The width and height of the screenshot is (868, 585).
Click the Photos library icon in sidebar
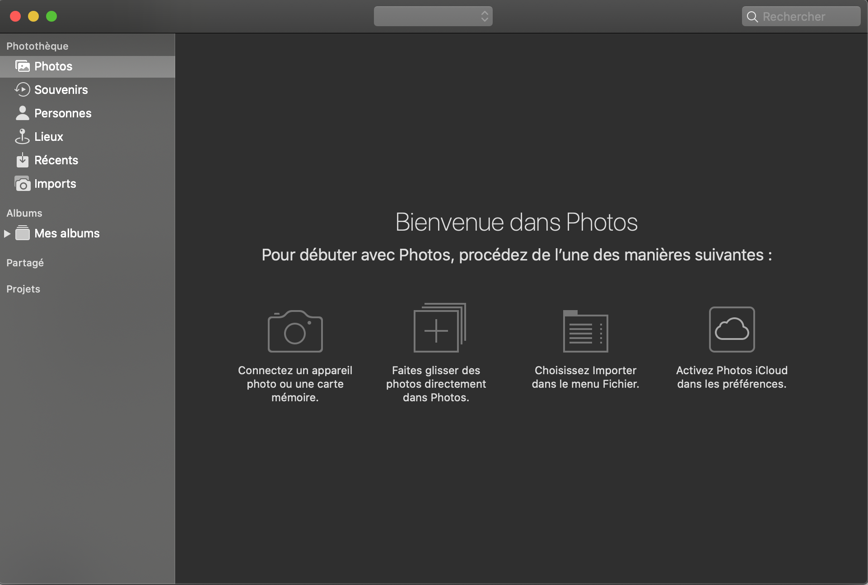click(22, 66)
